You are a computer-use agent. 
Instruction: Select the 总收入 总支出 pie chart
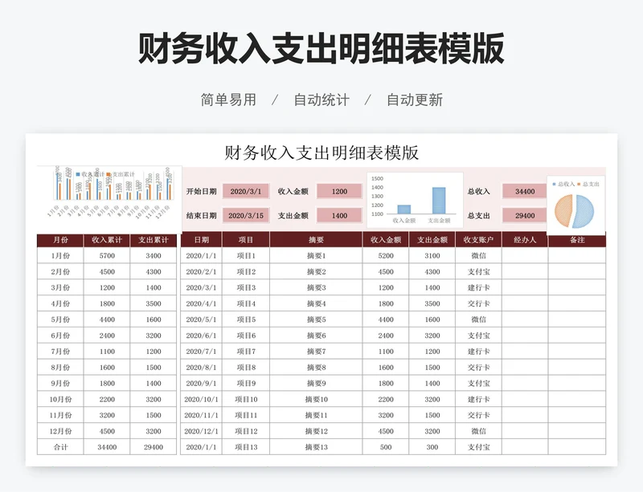[575, 206]
